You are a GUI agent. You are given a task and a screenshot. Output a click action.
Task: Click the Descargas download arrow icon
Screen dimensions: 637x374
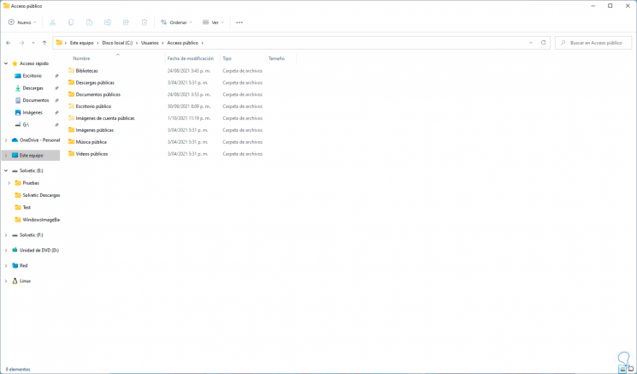coord(18,88)
